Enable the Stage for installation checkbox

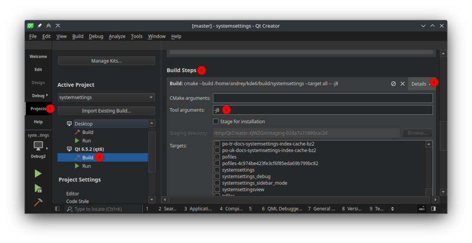click(x=216, y=121)
